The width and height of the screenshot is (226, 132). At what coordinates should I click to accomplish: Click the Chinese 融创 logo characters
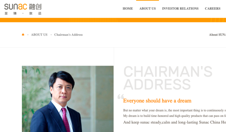35,7
